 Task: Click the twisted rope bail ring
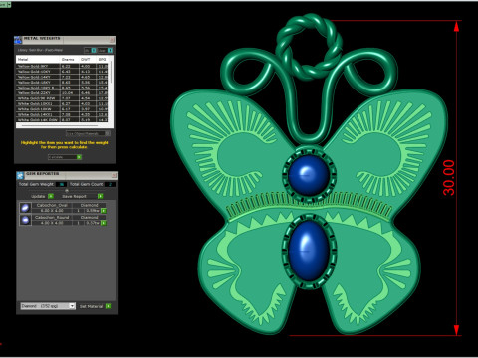309,46
